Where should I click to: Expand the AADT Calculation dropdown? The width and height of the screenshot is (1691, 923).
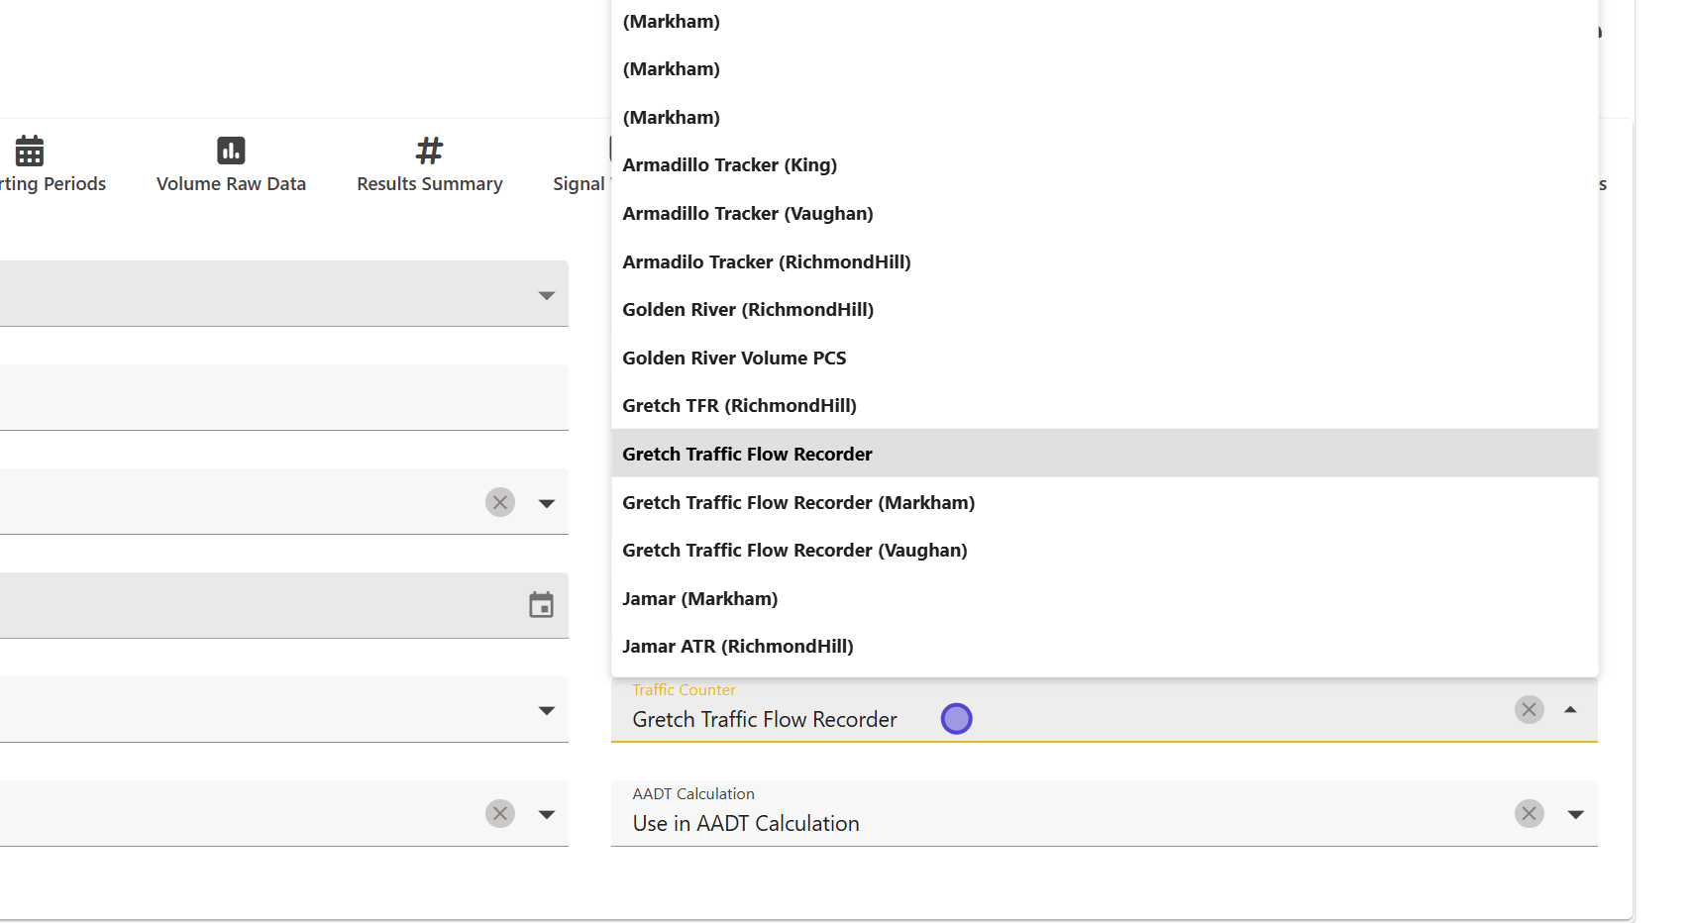(1575, 814)
